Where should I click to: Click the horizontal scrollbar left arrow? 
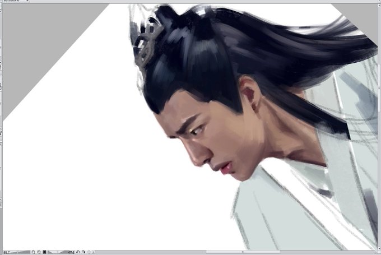click(x=94, y=252)
